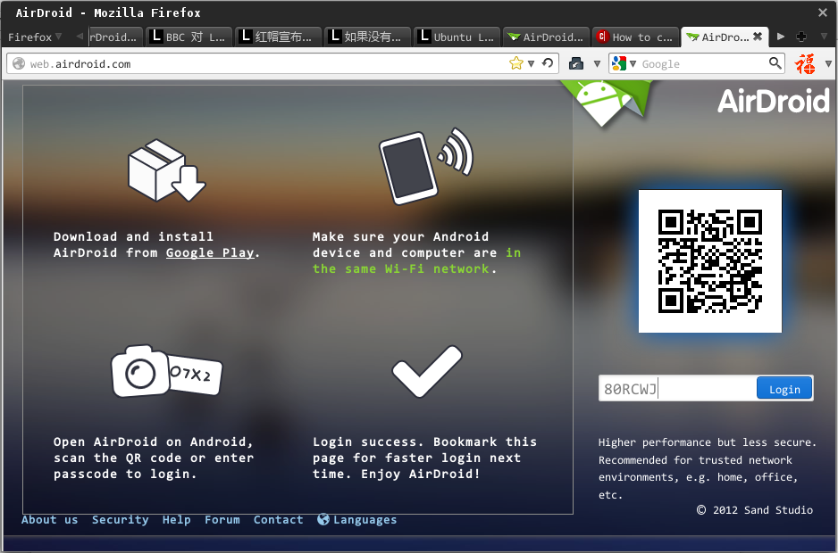This screenshot has height=553, width=838.
Task: Select the partially hidden 'rDroid...' tab
Action: pos(115,37)
